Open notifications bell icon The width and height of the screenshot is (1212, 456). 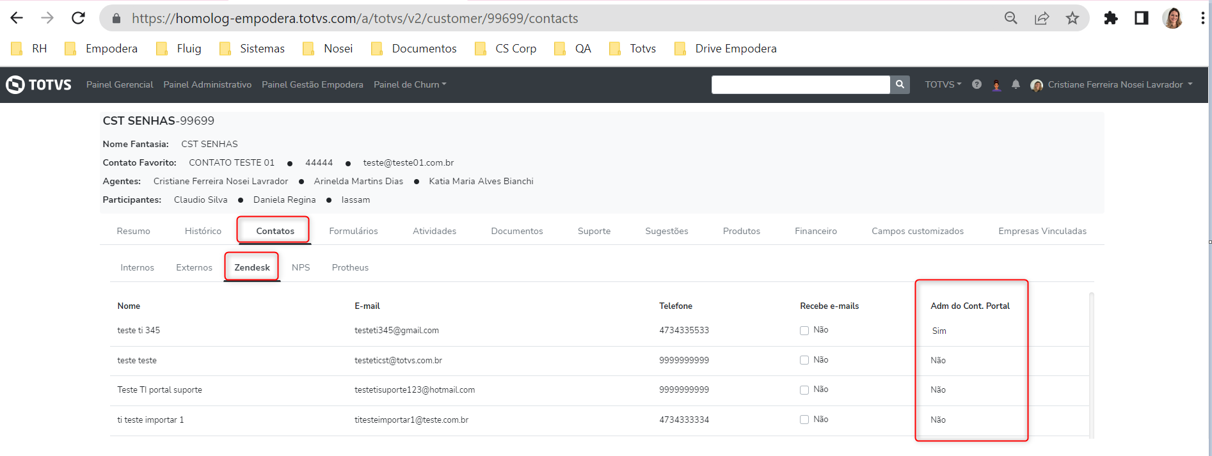click(1016, 84)
